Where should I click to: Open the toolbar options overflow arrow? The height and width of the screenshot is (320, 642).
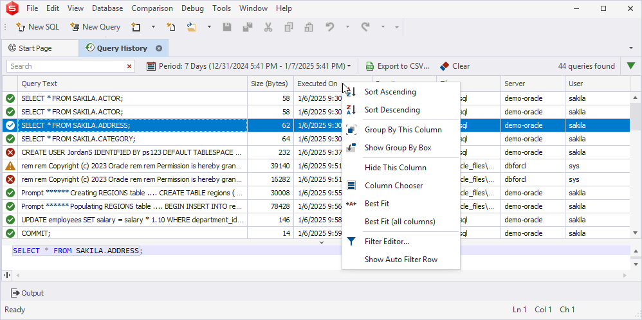coord(397,27)
